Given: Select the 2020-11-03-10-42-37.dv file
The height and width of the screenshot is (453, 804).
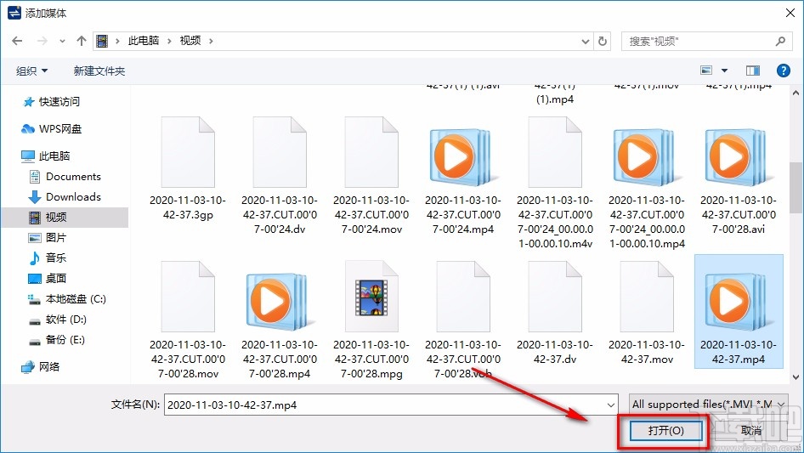Looking at the screenshot, I should (x=555, y=313).
